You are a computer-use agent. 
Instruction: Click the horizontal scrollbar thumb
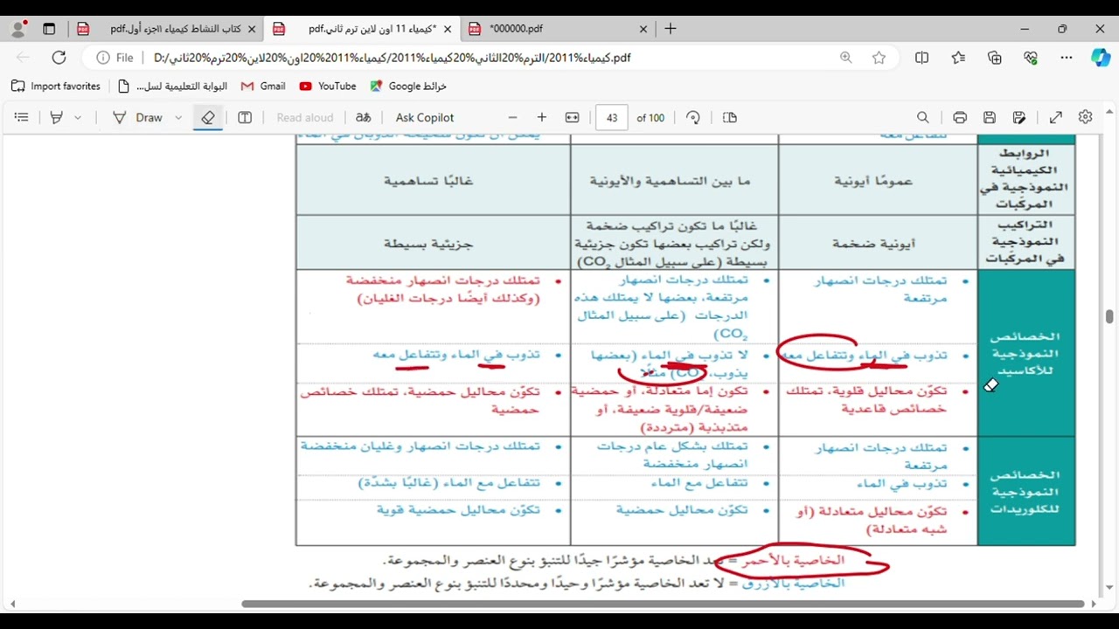coord(664,604)
